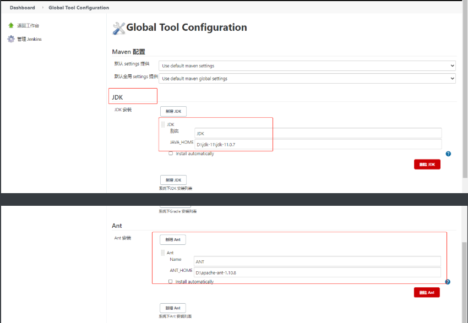Open help icon beside Ant Install automatically
468x323 pixels.
[448, 282]
